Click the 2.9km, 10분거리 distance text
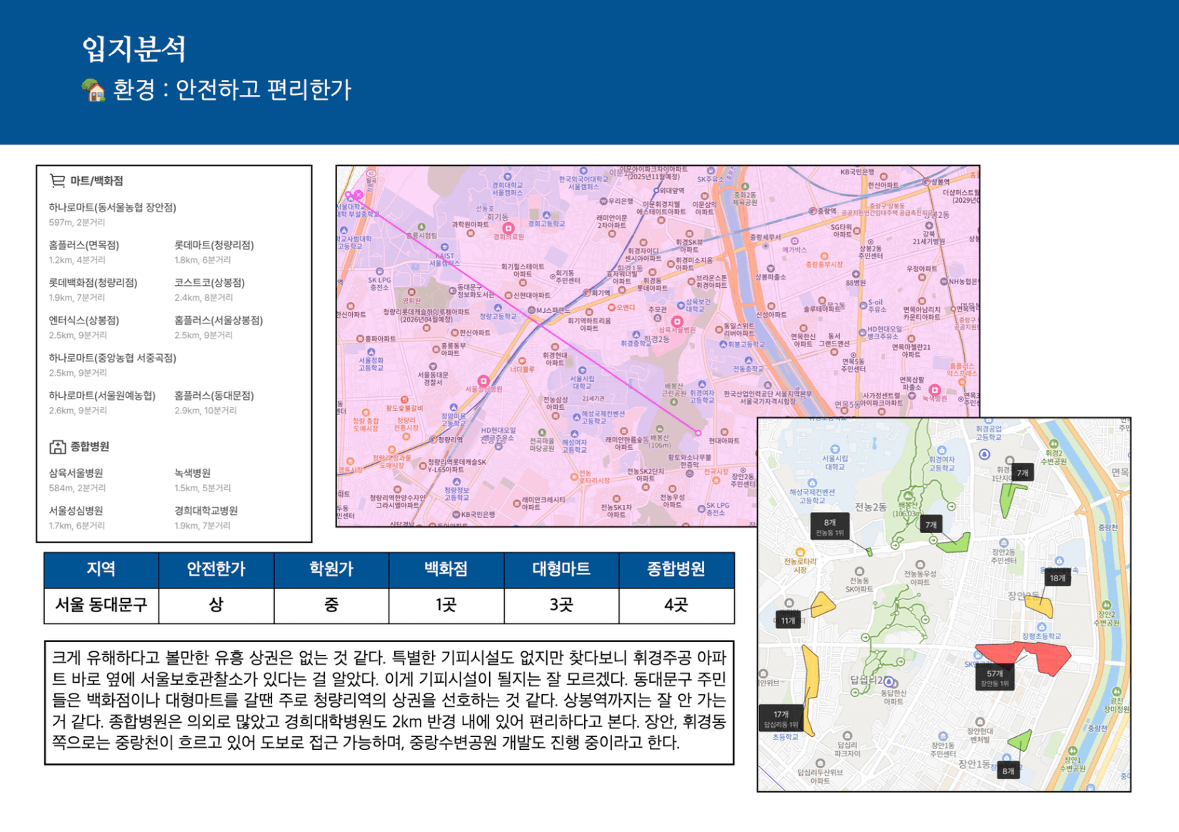This screenshot has height=832, width=1179. (206, 411)
